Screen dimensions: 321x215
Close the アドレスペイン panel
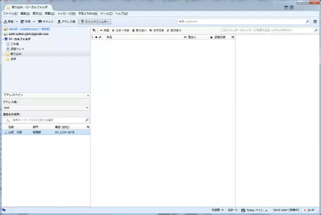tap(88, 95)
